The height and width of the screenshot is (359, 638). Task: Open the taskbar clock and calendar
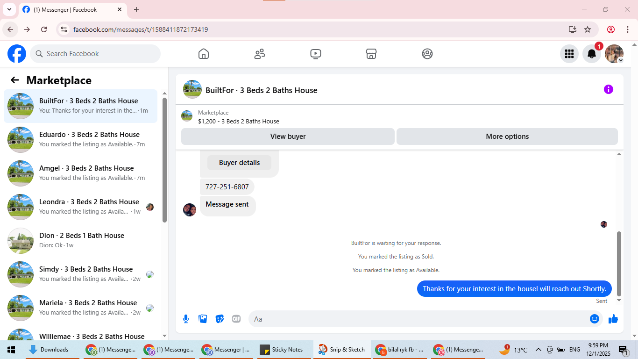[598, 350]
